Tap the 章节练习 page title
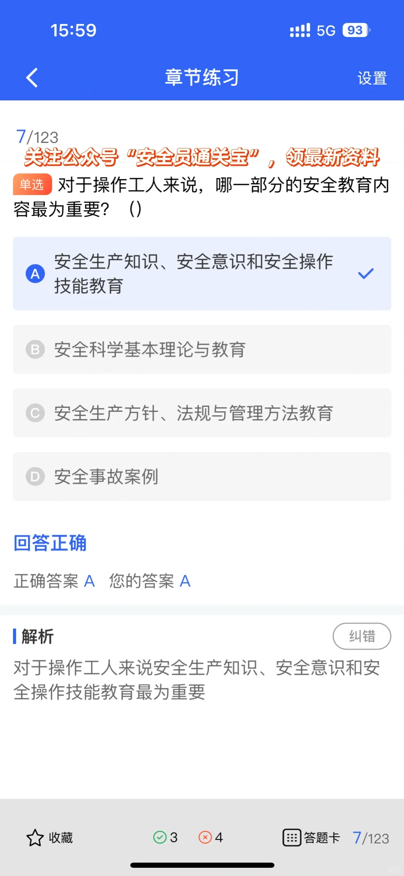Screen dimensions: 404x876 point(202,77)
